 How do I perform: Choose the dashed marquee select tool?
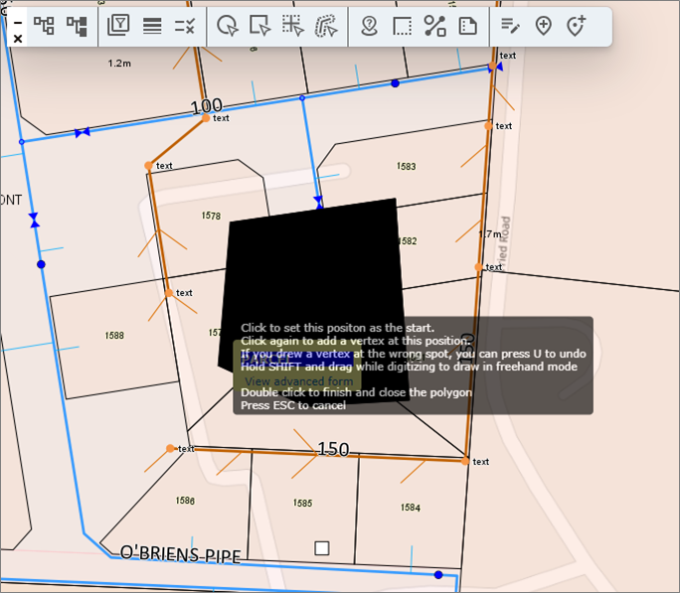click(293, 27)
